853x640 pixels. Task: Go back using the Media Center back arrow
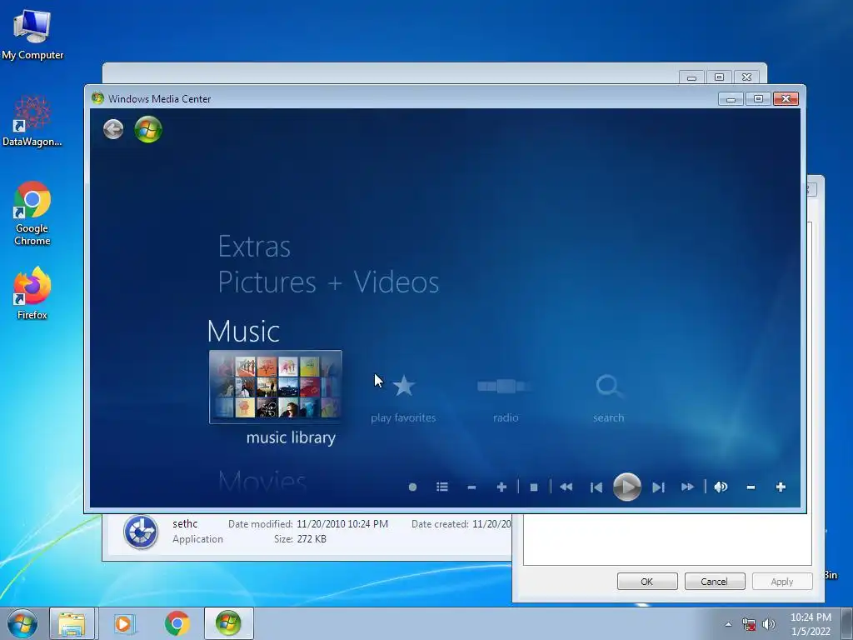(113, 129)
